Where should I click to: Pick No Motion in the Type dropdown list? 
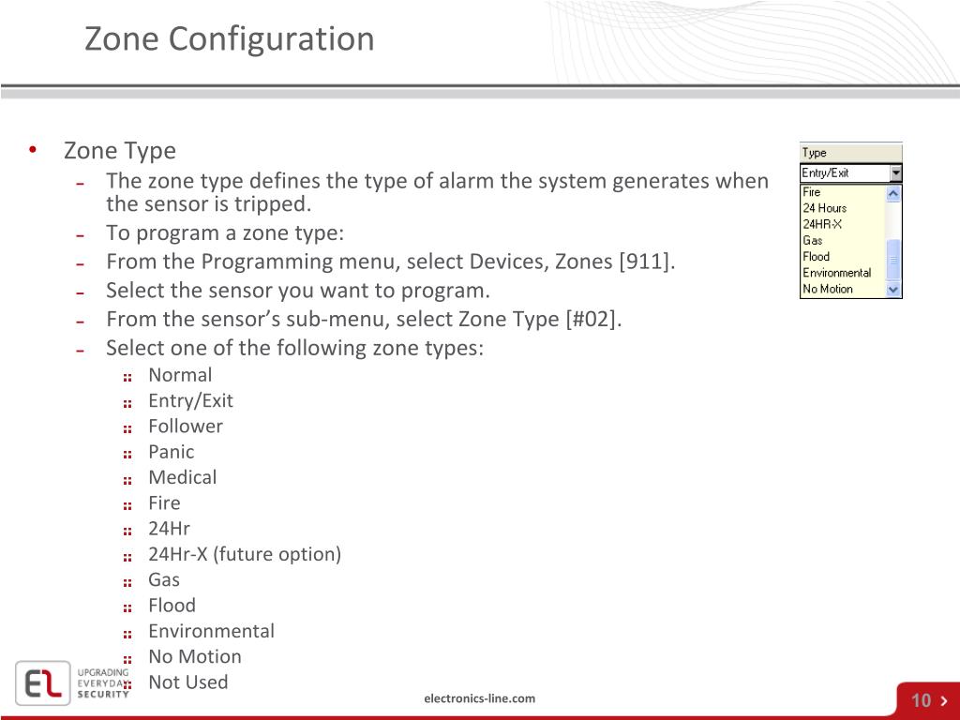click(x=827, y=289)
